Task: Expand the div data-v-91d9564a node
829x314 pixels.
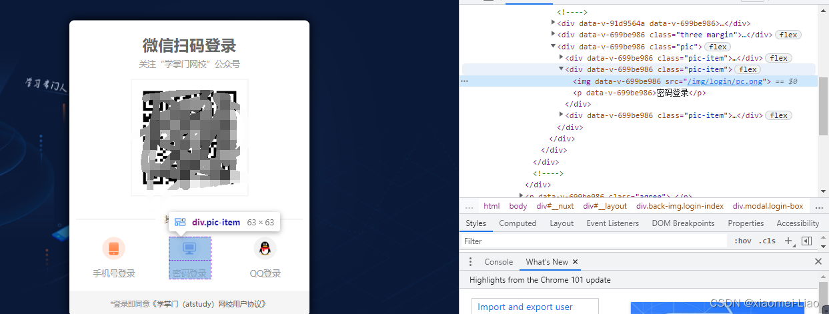Action: [554, 23]
